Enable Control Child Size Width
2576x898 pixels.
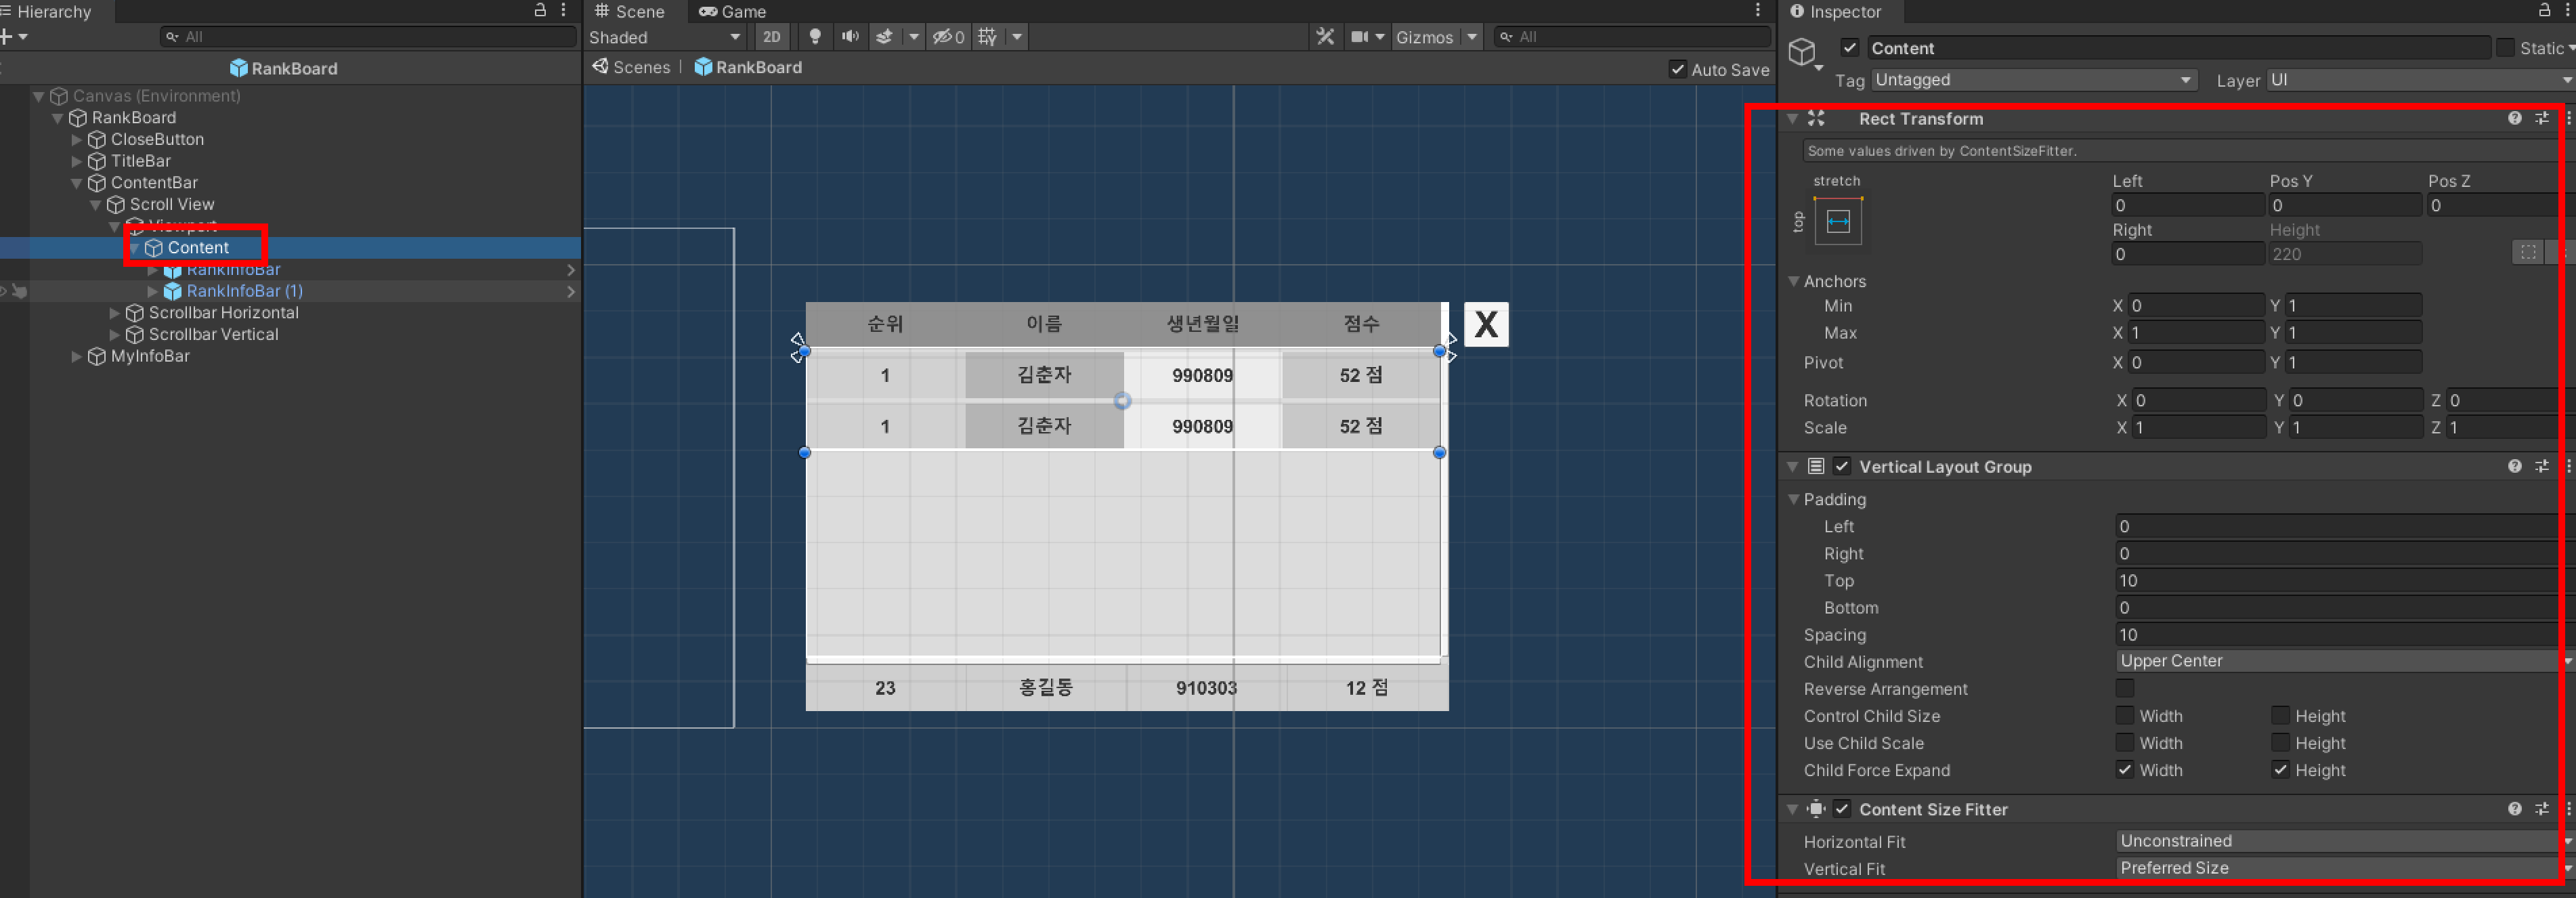(2125, 715)
